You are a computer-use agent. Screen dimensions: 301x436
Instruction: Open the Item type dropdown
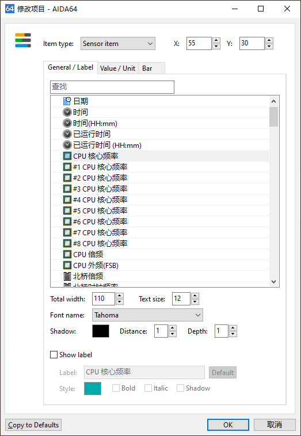[118, 44]
